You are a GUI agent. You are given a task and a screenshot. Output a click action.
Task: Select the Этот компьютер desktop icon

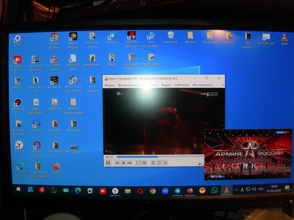151,40
